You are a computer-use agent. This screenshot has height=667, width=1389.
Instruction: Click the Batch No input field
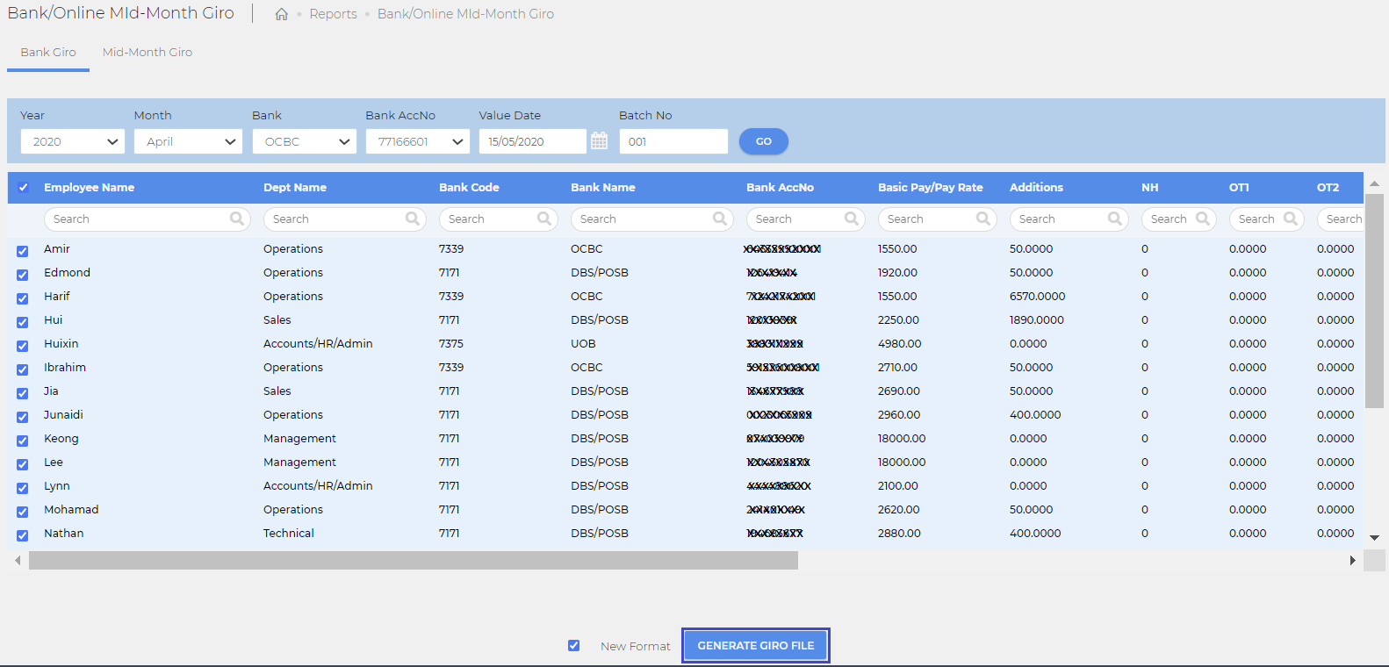(673, 141)
